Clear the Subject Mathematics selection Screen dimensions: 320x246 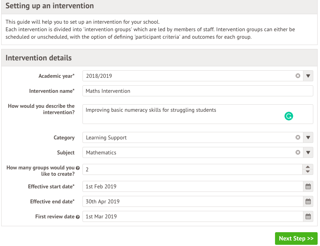[x=298, y=152]
